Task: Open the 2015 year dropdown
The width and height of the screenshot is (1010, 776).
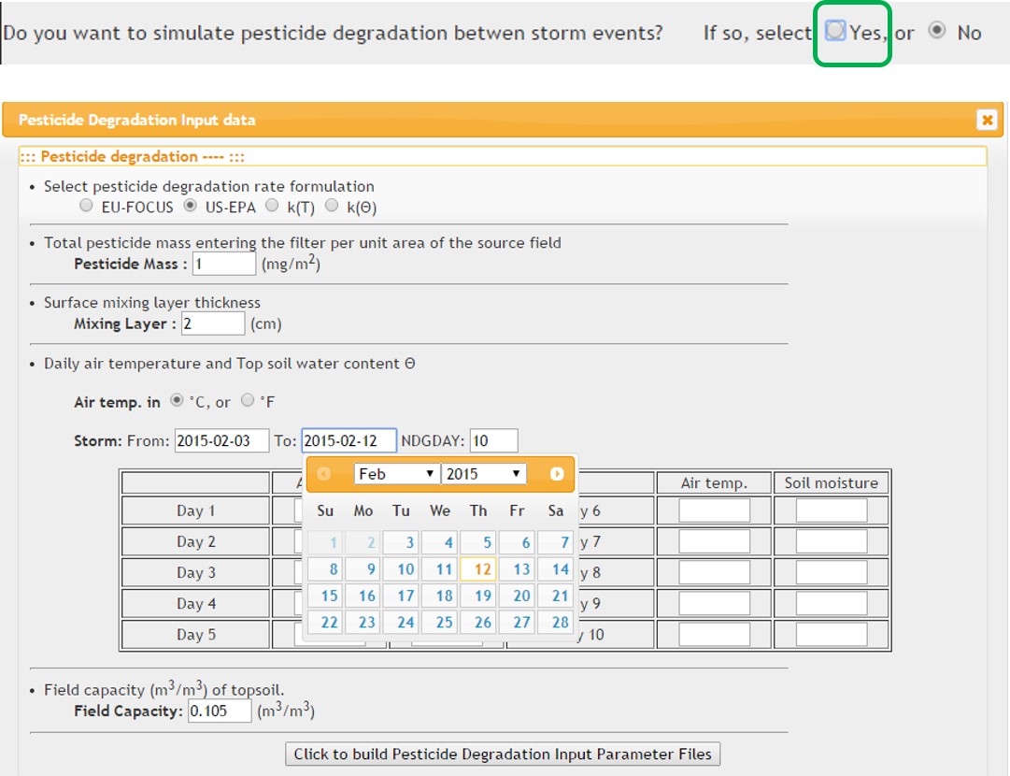Action: [484, 474]
